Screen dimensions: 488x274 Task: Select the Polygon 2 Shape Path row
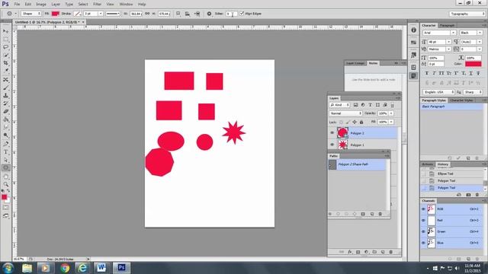tap(358, 164)
